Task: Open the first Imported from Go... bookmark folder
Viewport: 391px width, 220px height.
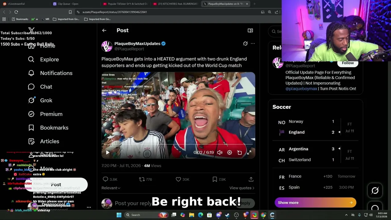Action: pos(66,19)
